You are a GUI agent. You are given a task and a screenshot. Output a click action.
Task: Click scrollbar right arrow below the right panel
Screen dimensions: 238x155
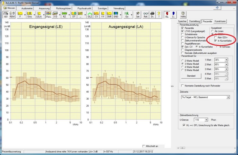(235, 148)
